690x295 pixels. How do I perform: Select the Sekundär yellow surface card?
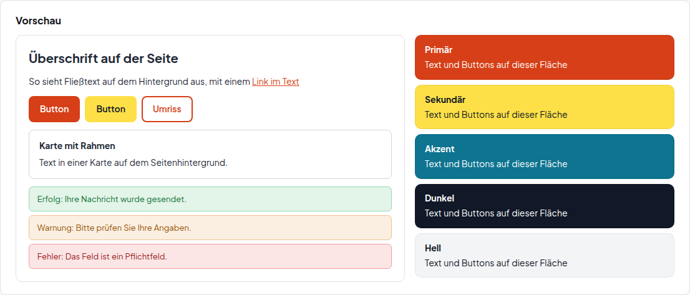pos(545,107)
